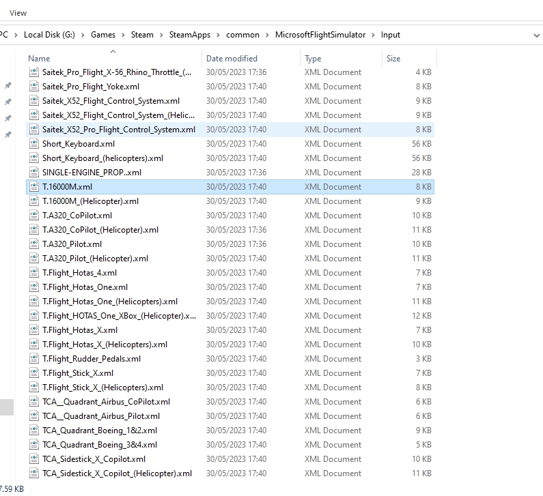This screenshot has height=496, width=543.
Task: Expand chevron after MicrosoftFlightSimulator breadcrumb
Action: pyautogui.click(x=373, y=35)
